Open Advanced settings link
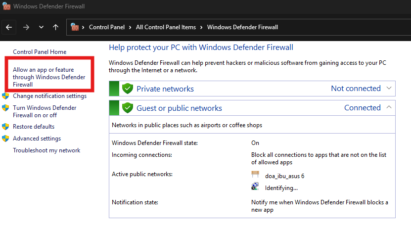 [x=37, y=139]
